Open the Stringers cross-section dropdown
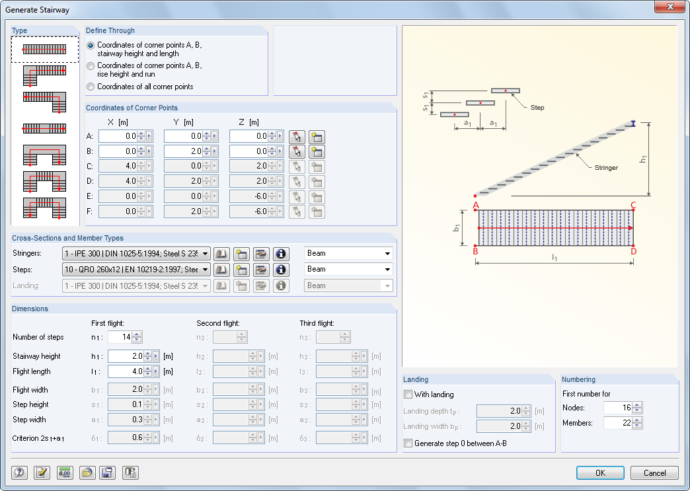 (205, 254)
